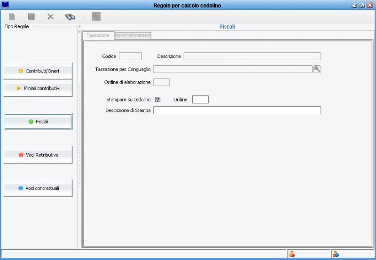Collapse the Tipo Regole side panel arrow

[79, 27]
